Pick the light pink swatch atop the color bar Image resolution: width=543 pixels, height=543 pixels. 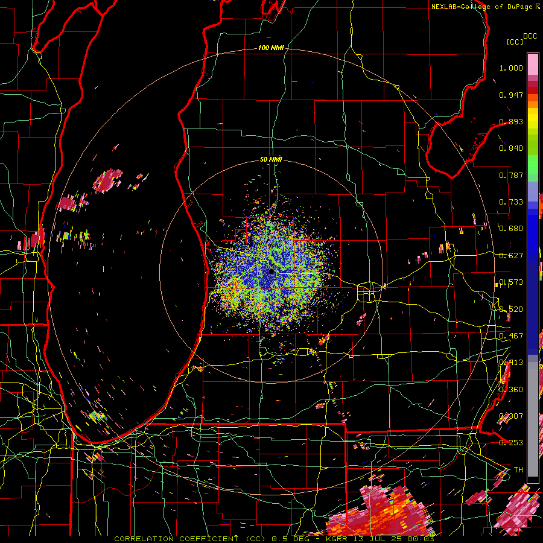[533, 65]
